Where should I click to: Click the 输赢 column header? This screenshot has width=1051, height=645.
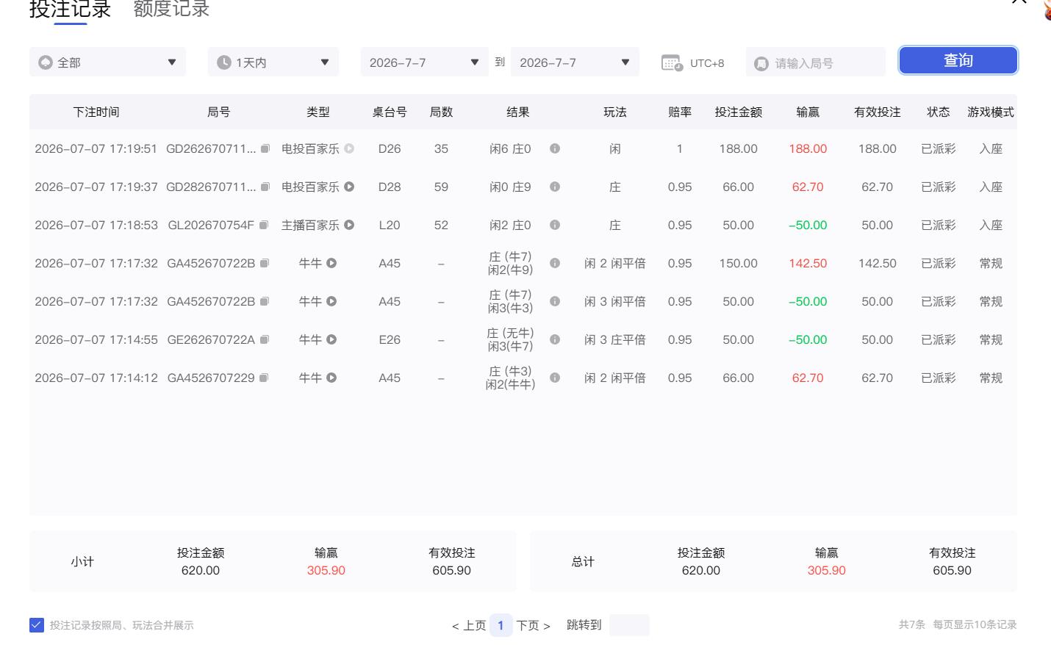point(808,112)
